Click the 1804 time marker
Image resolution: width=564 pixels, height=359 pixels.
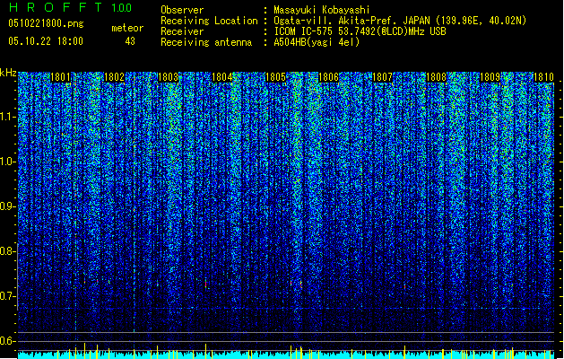tap(222, 77)
